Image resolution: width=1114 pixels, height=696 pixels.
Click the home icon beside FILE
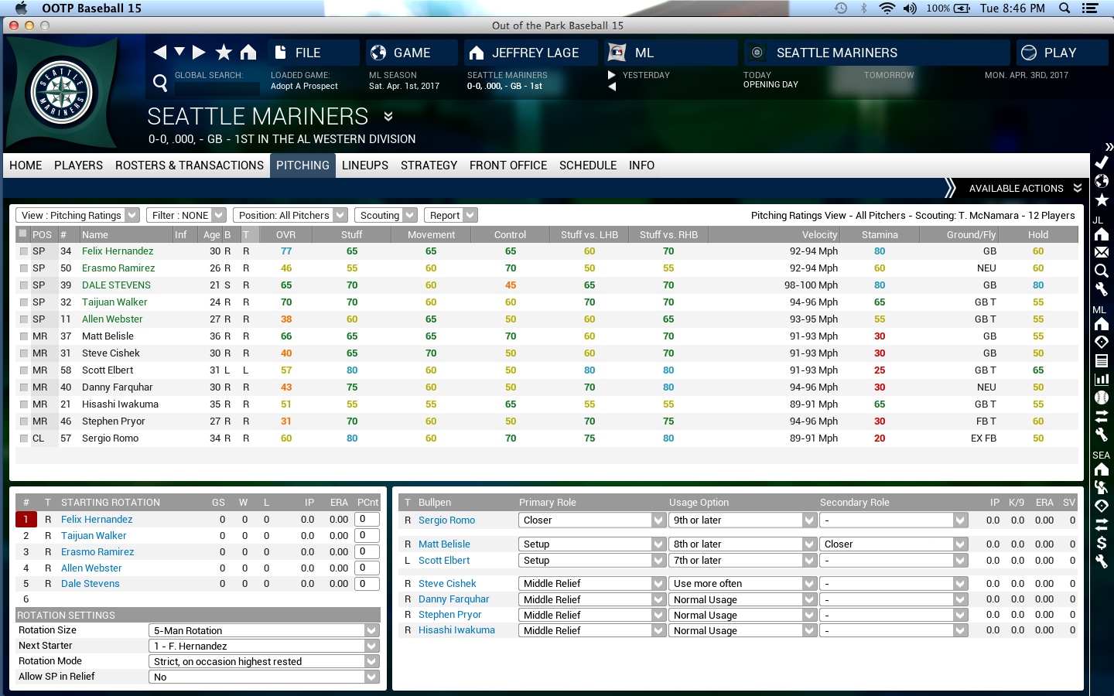tap(248, 52)
